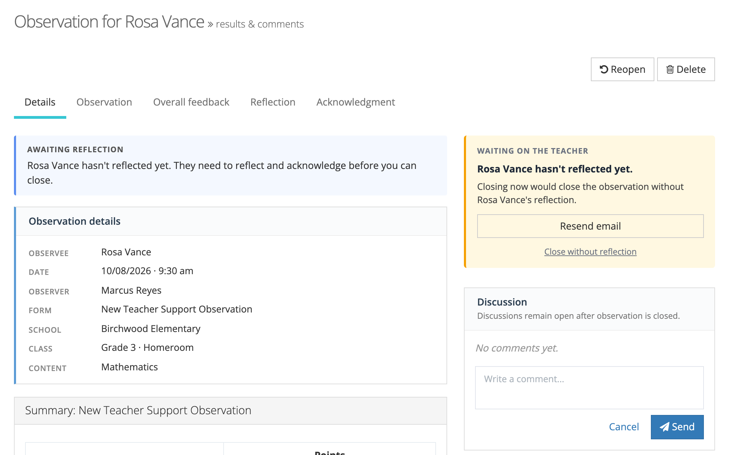Image resolution: width=729 pixels, height=455 pixels.
Task: Click the Delete button
Action: [686, 69]
